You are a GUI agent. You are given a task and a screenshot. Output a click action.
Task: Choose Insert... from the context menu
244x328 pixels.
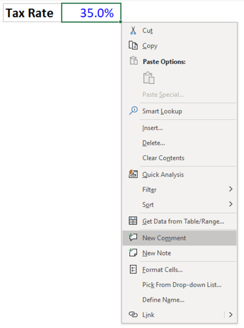point(152,128)
